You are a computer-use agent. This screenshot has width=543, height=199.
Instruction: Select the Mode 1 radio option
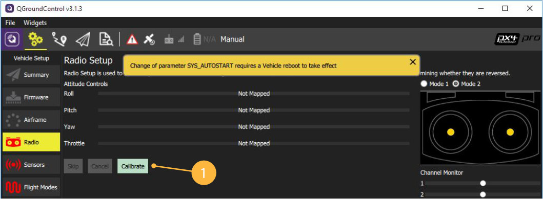[434, 84]
